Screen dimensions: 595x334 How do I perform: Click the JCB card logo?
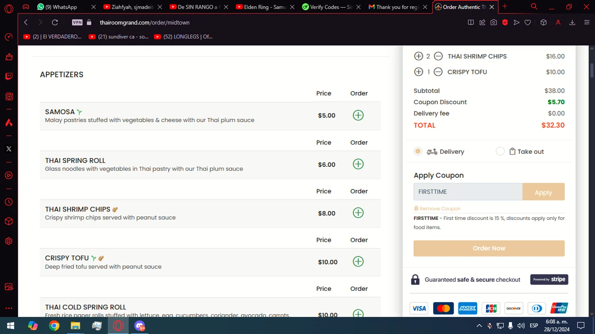click(x=491, y=308)
